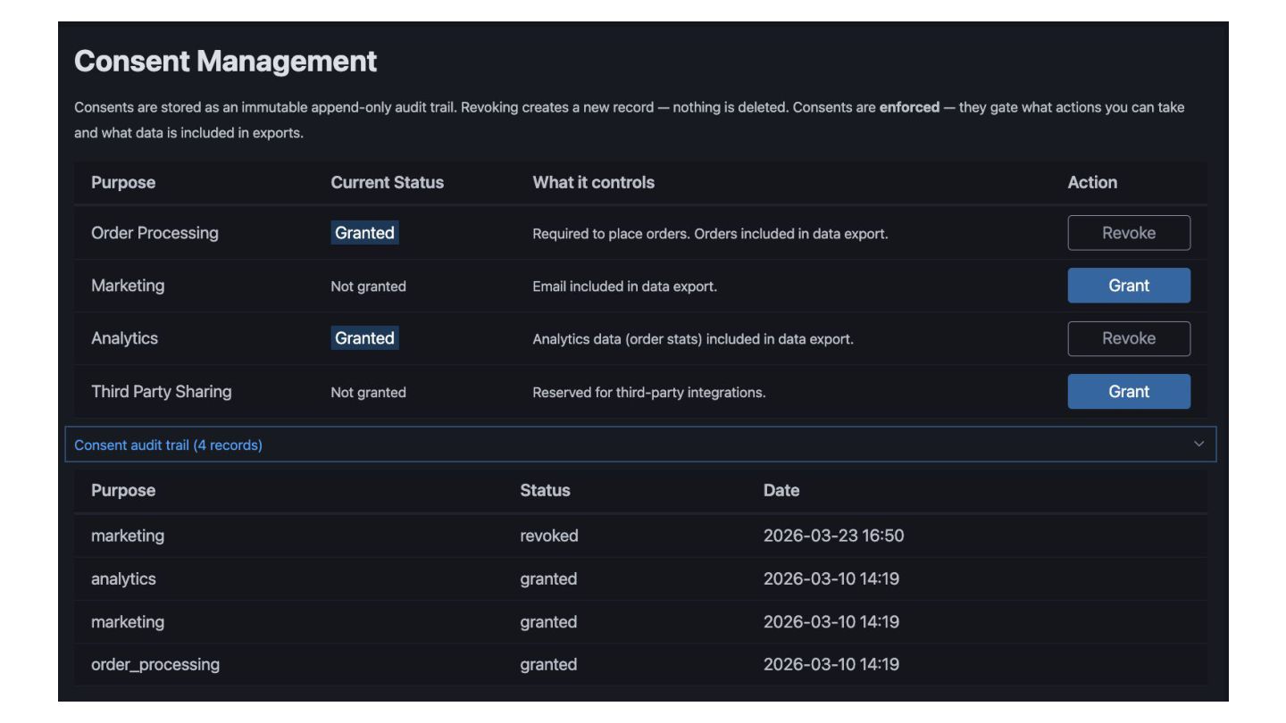Revoke Order Processing consent
This screenshot has height=723, width=1286.
[1128, 233]
